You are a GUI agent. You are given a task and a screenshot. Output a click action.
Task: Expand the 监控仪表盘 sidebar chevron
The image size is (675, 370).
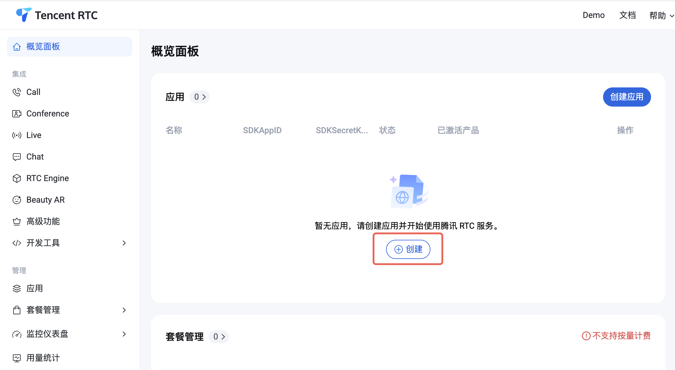(124, 334)
